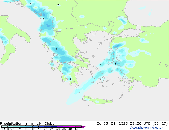Click the 0.5–1 mm legend swatch
The height and width of the screenshot is (130, 169).
pyautogui.click(x=11, y=127)
